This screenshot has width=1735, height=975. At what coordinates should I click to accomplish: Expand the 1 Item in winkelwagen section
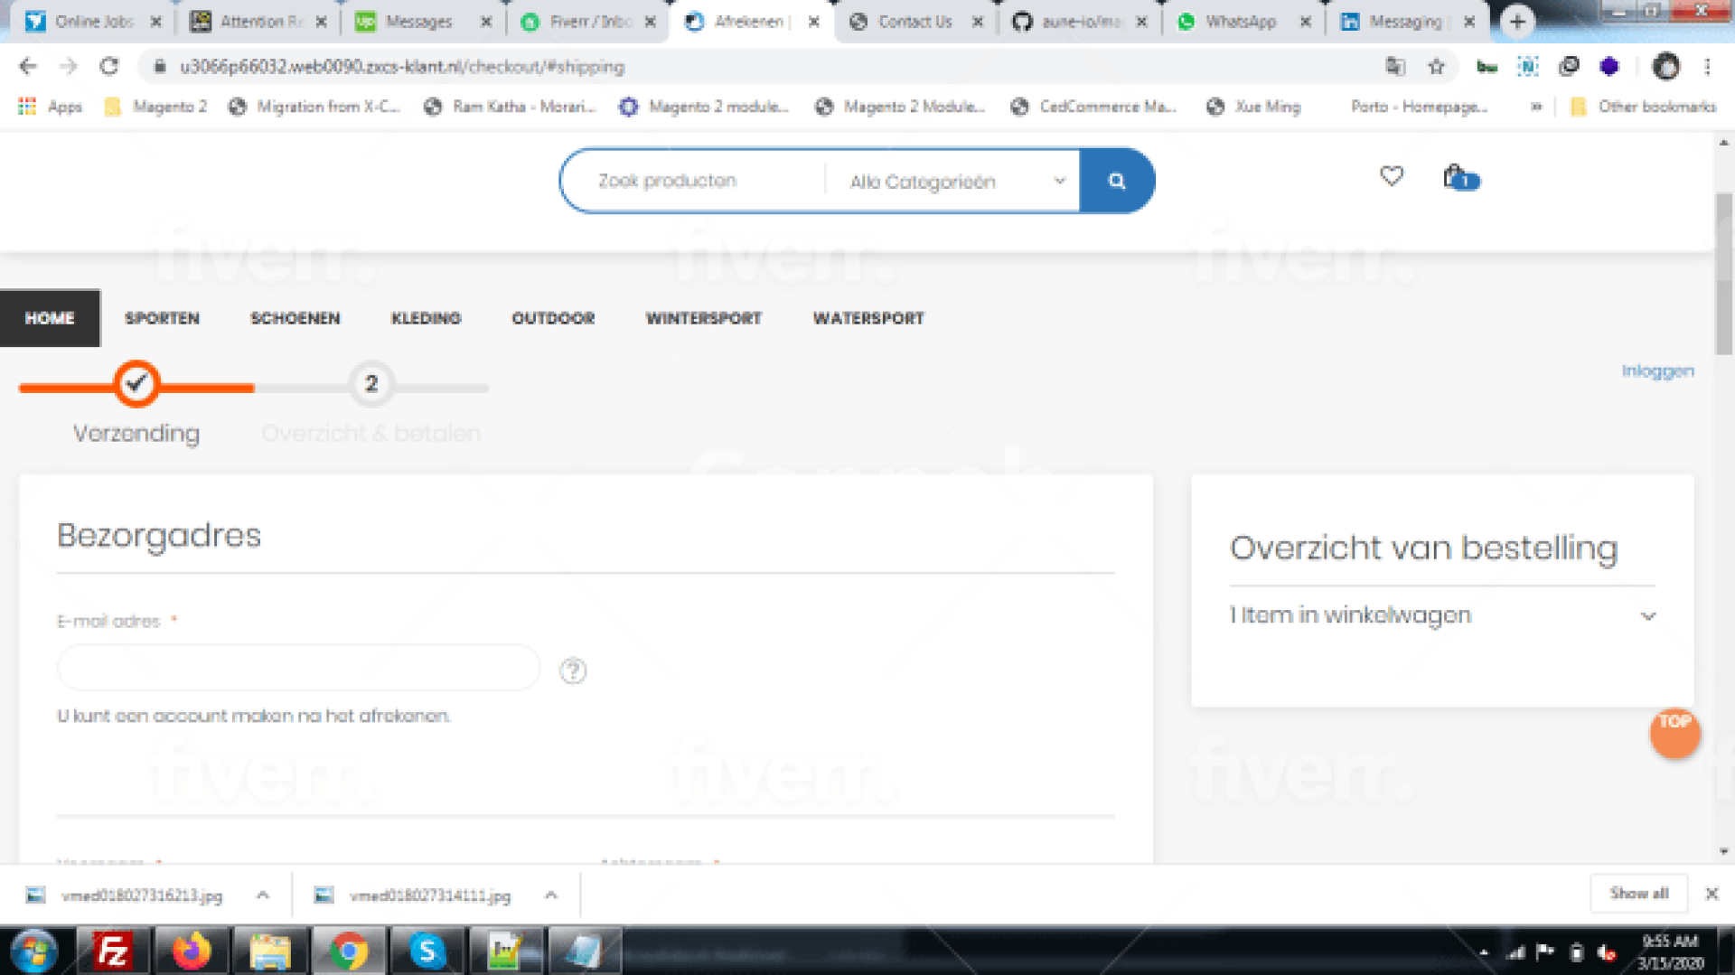point(1647,616)
